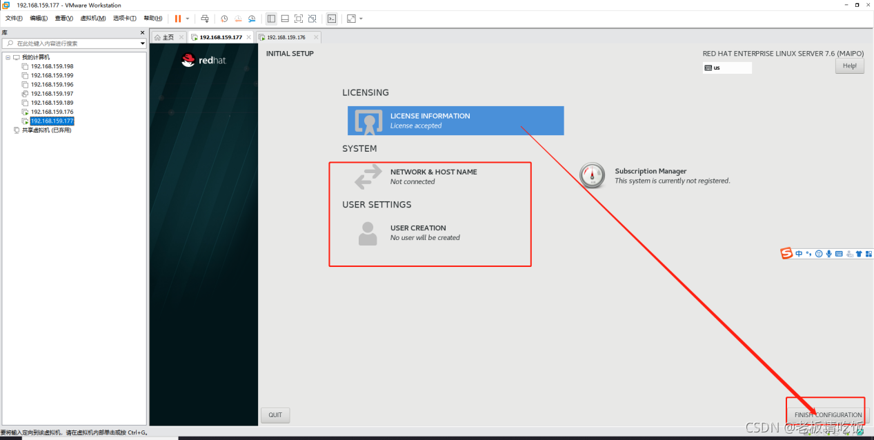This screenshot has height=440, width=874.
Task: Open the 查看(V) menu
Action: point(64,18)
